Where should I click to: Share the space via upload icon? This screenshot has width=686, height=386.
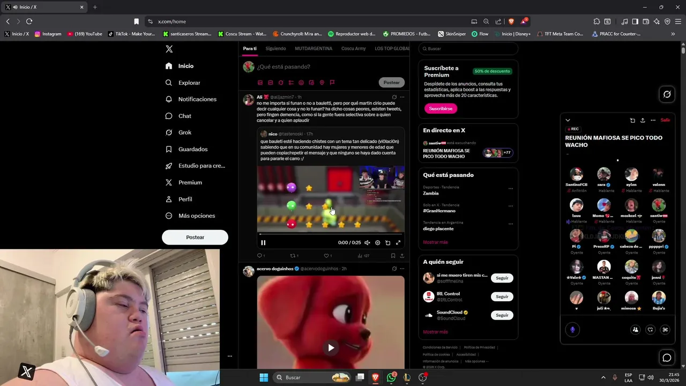(x=643, y=120)
